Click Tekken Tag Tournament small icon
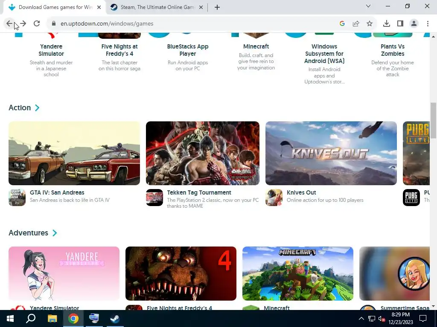The height and width of the screenshot is (327, 437). (154, 198)
